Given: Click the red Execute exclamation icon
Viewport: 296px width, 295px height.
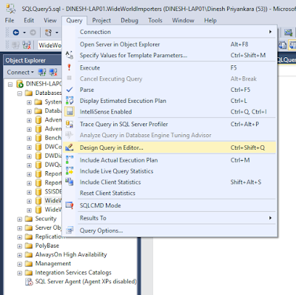Looking at the screenshot, I should tap(70, 67).
